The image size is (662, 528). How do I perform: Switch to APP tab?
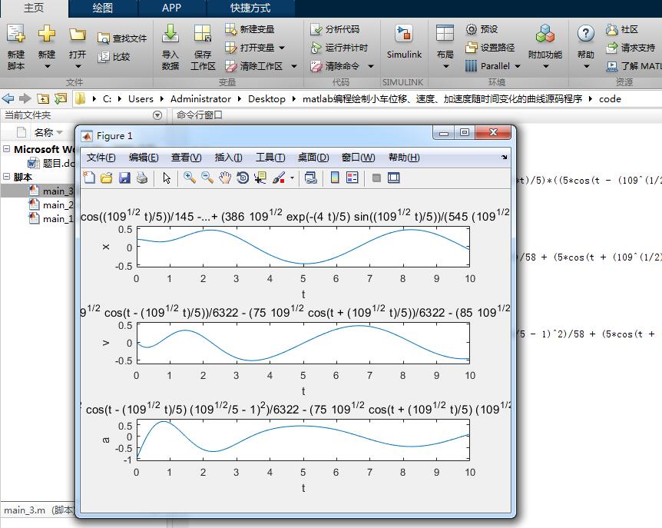click(x=171, y=8)
